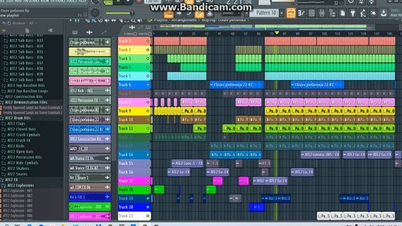Viewport: 402px width, 226px height.
Task: Open the Mixer view
Action: (x=322, y=13)
